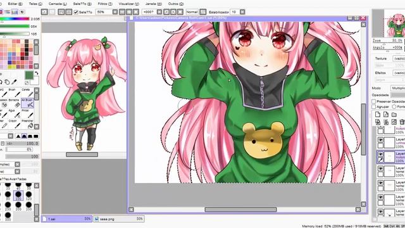Delete the selected layer with trash icon
Viewport: 405px width, 228px height.
pos(402,122)
